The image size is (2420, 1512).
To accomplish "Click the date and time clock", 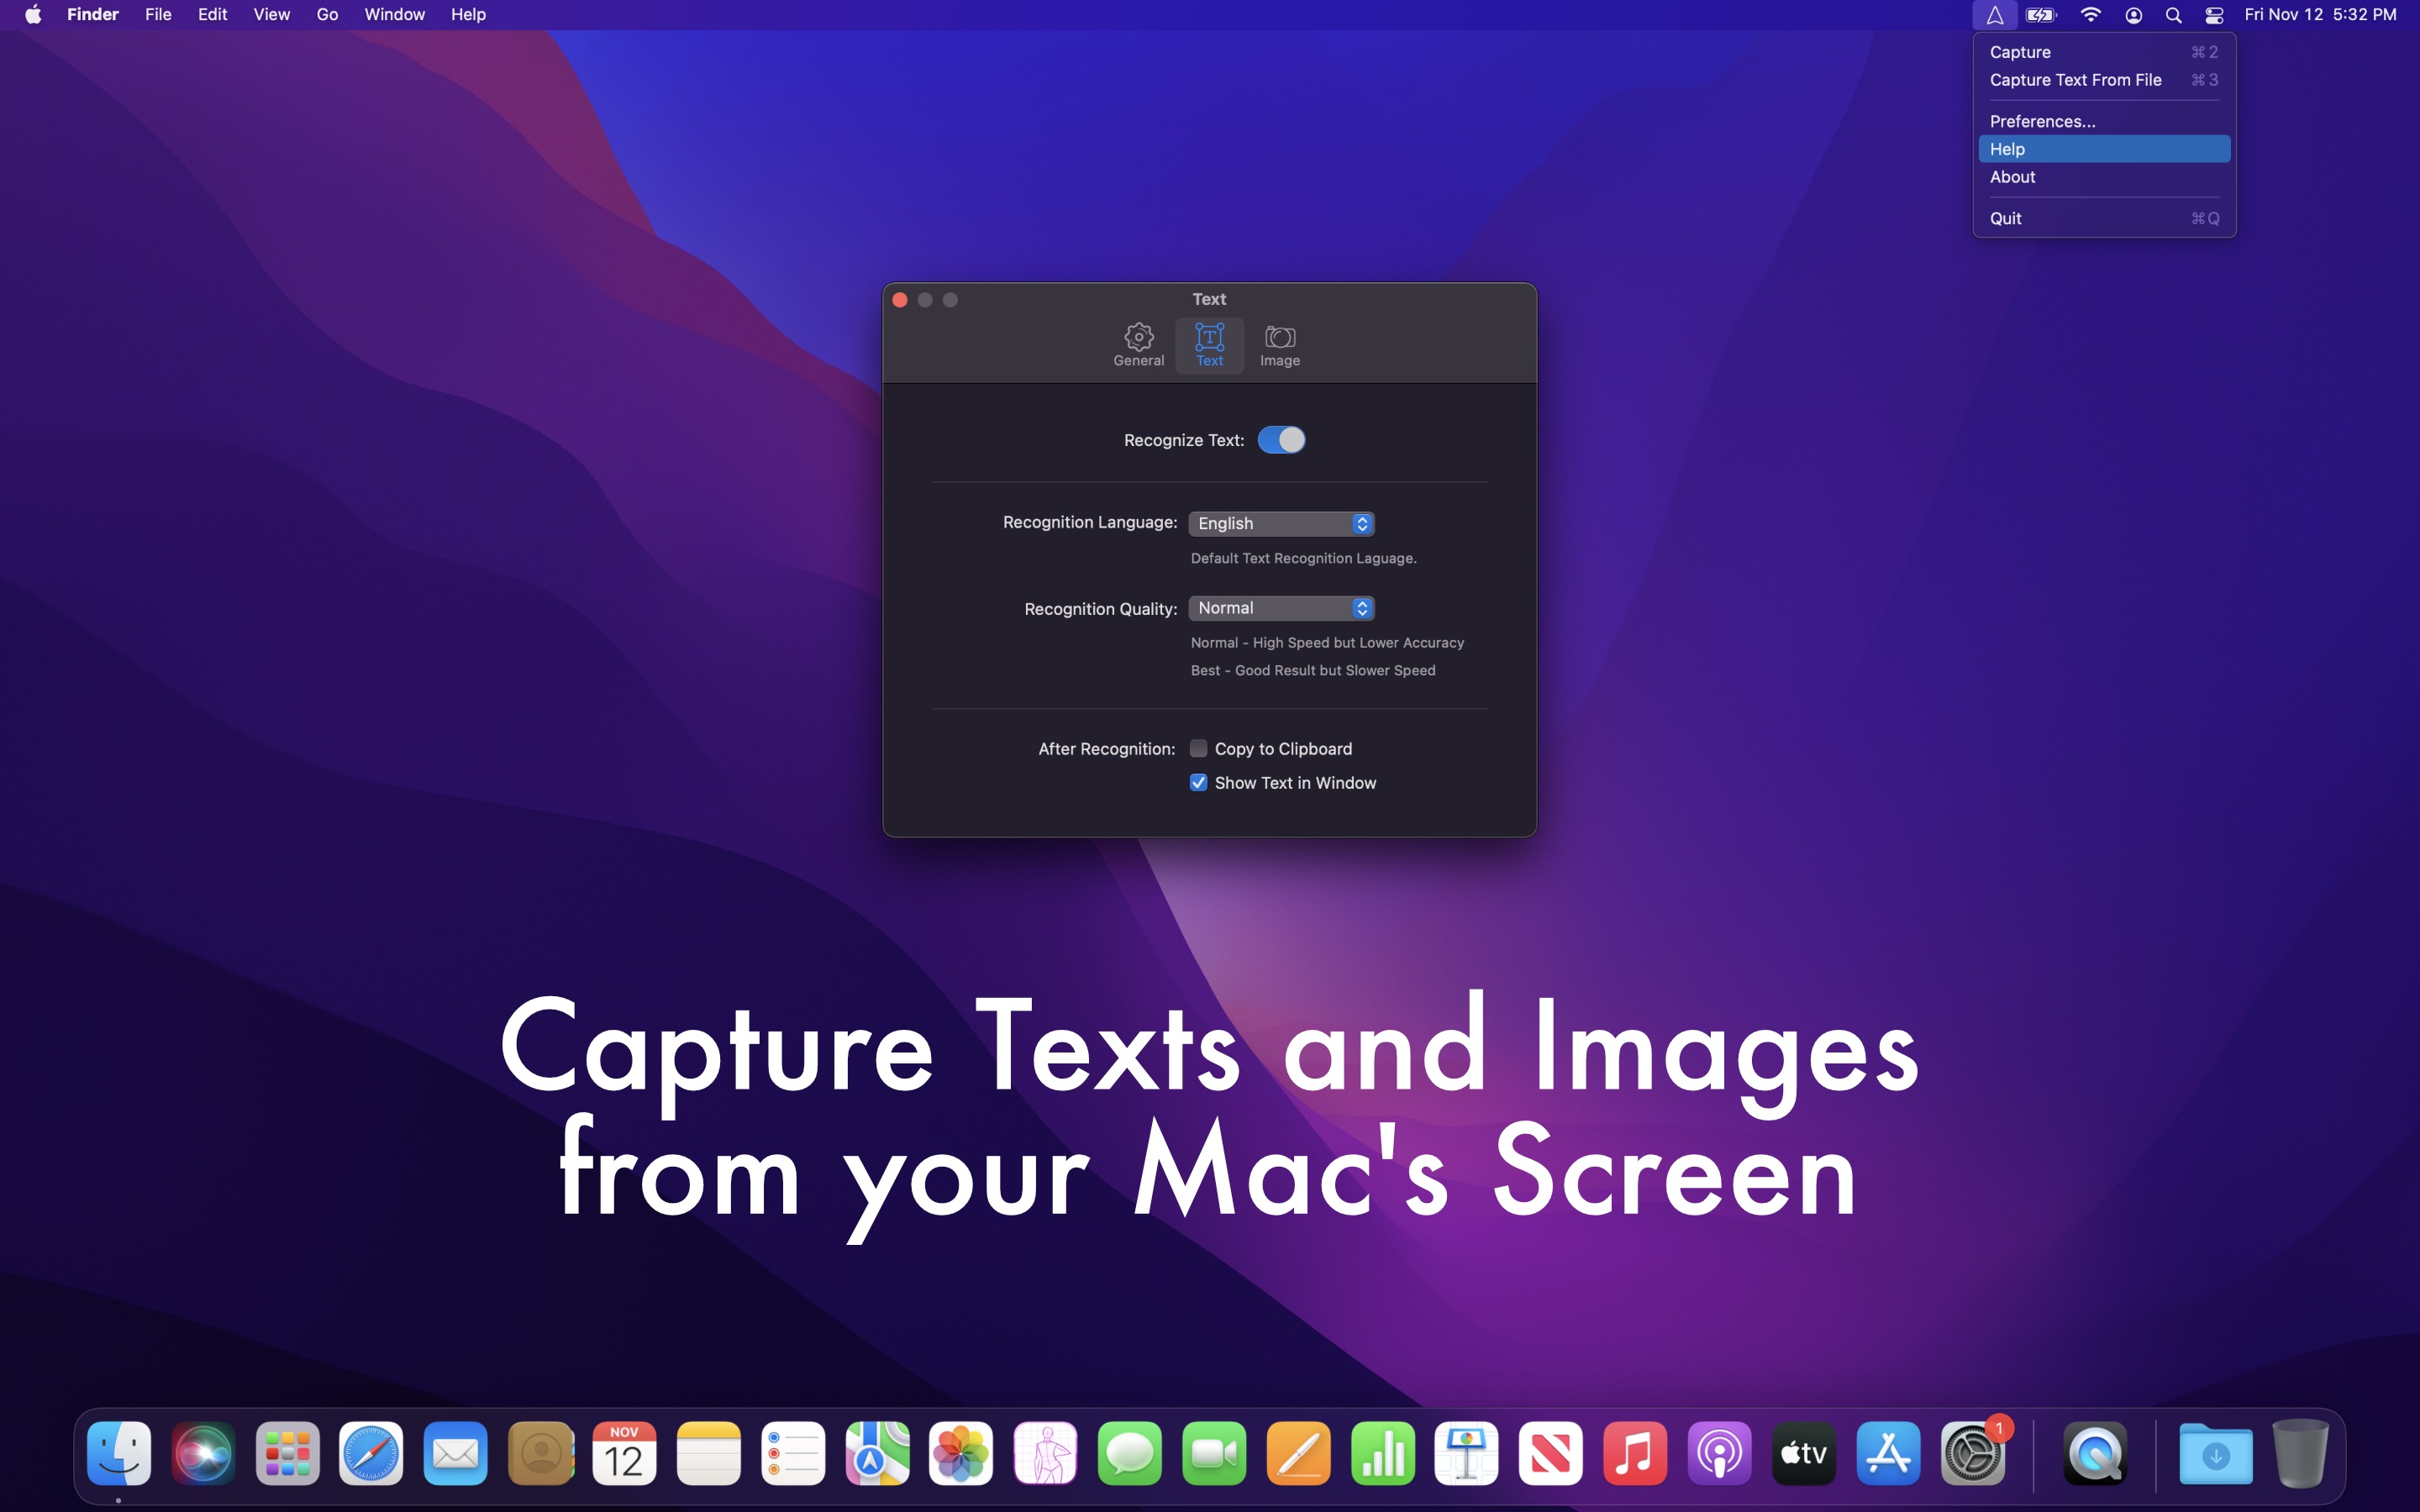I will click(2320, 15).
